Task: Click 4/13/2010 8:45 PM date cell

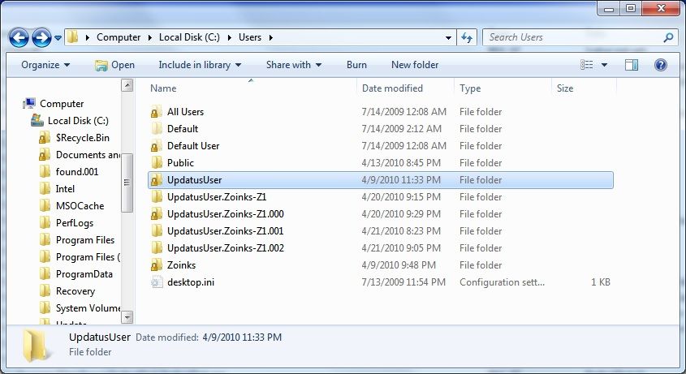Action: [x=401, y=163]
